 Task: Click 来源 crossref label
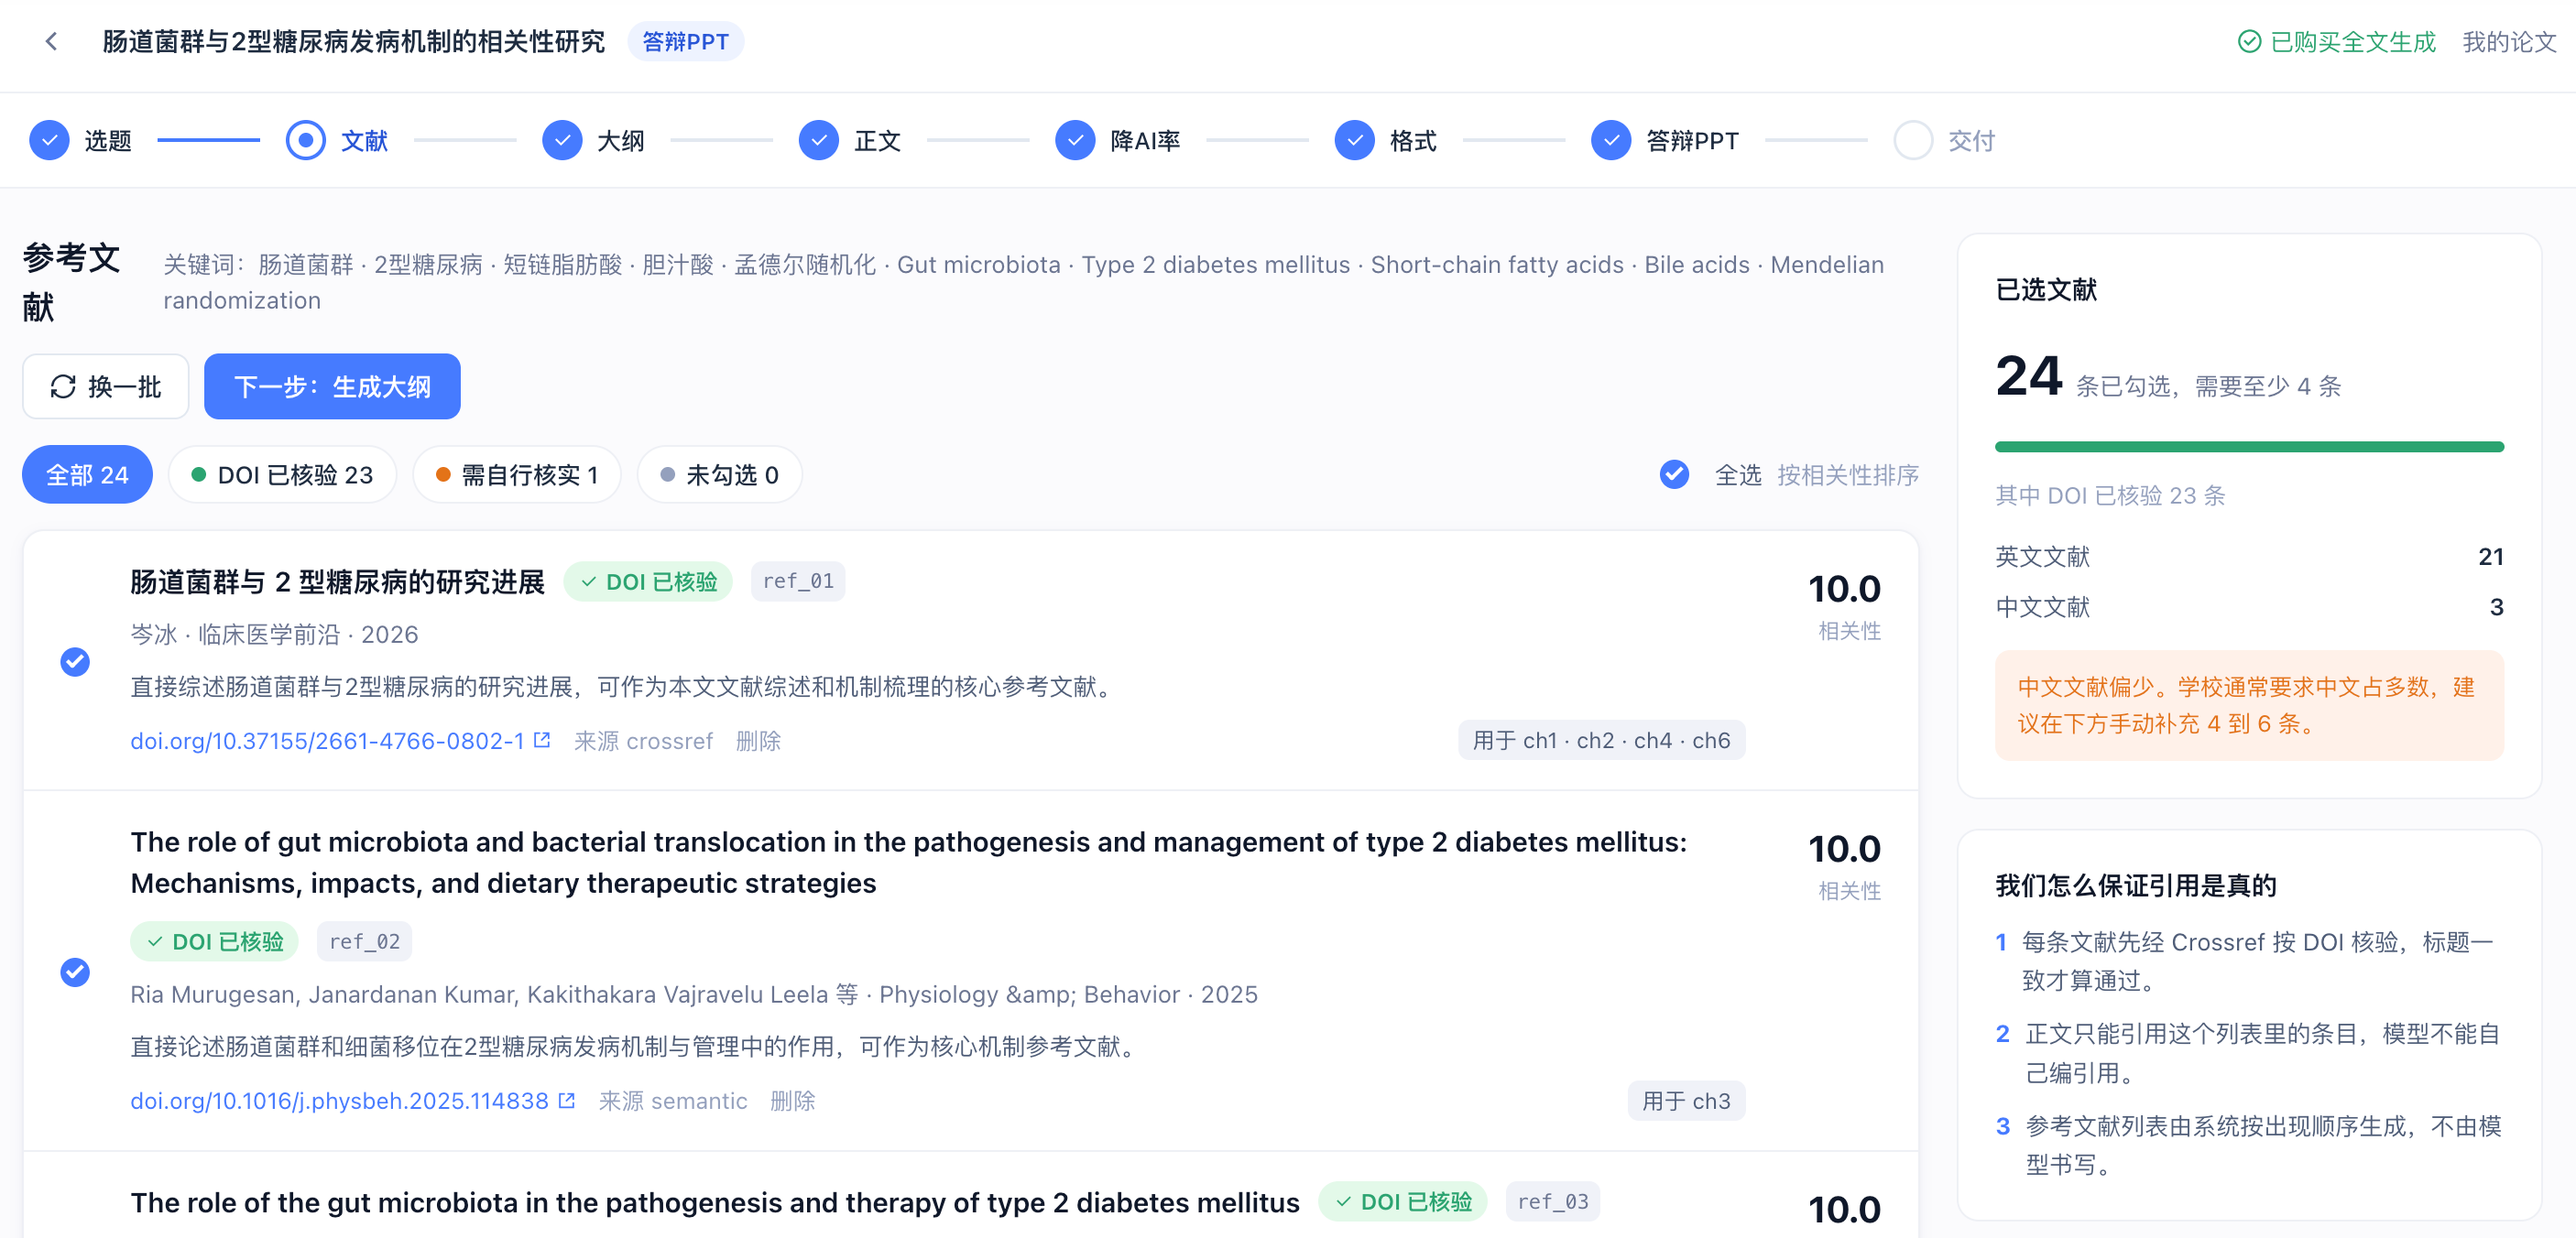click(x=643, y=741)
